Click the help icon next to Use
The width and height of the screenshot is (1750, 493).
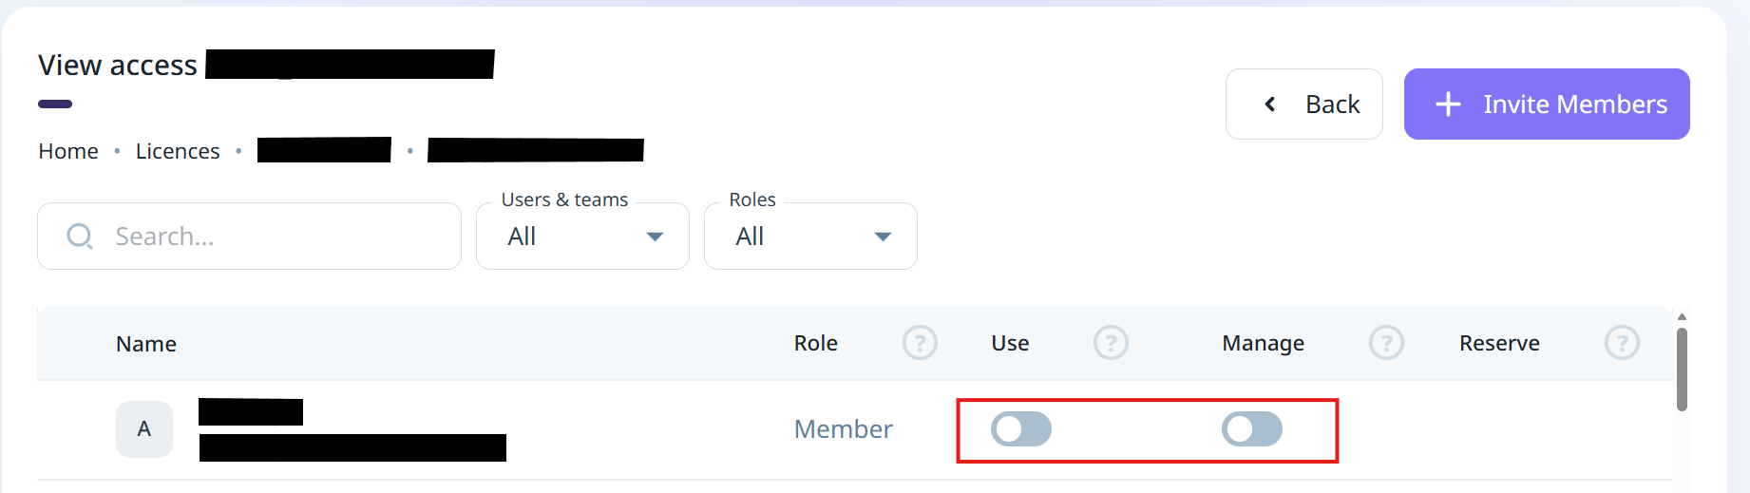coord(1111,343)
